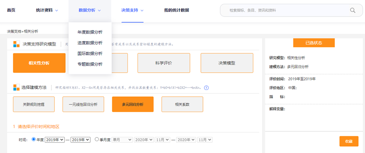Click the search magnifier icon
The height and width of the screenshot is (153, 365).
pos(353,10)
